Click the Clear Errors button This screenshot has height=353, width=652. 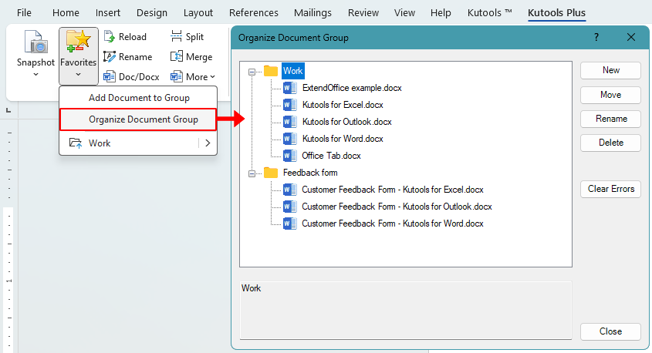tap(610, 189)
